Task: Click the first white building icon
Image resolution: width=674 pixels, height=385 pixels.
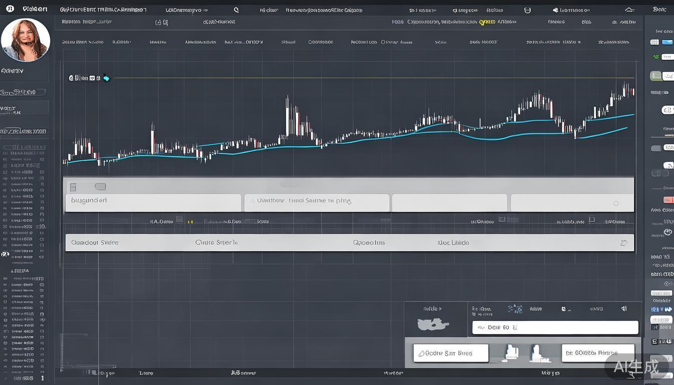Action: click(x=512, y=353)
